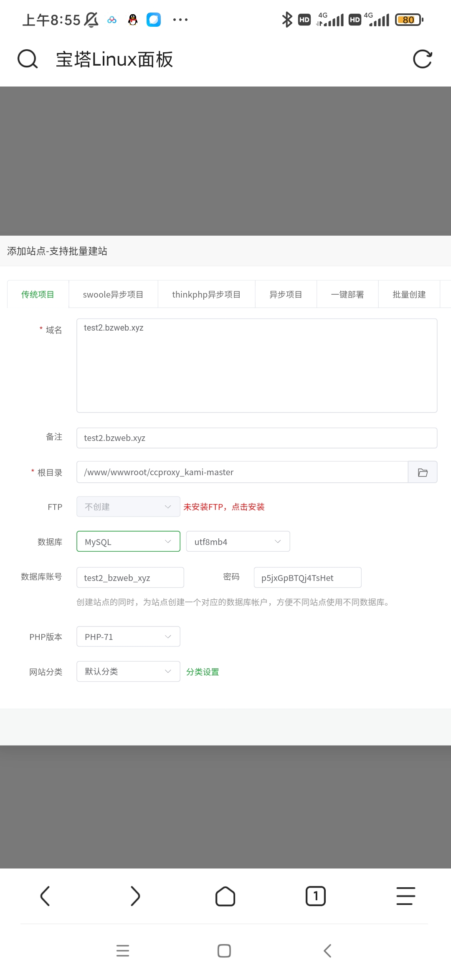
Task: Focus the 备注 input field
Action: (x=257, y=438)
